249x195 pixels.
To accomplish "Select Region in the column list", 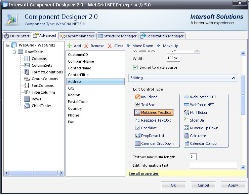I will 95,95.
